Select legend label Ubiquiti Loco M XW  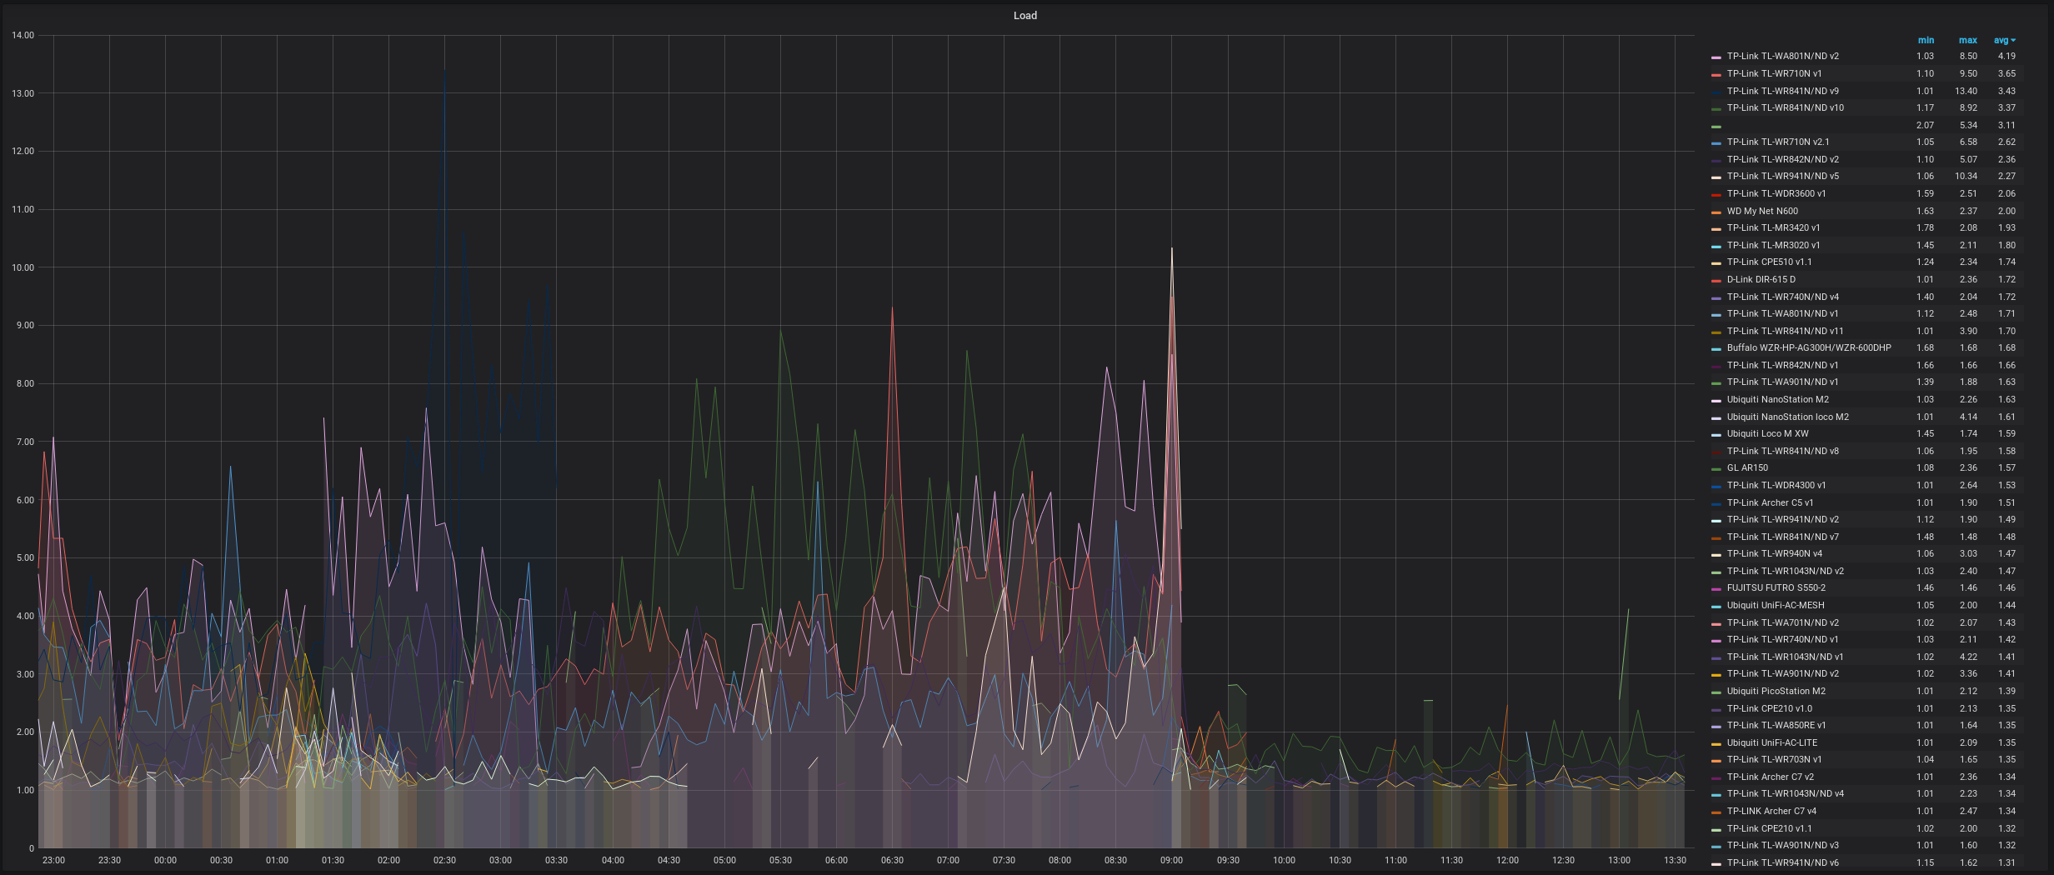click(x=1767, y=433)
